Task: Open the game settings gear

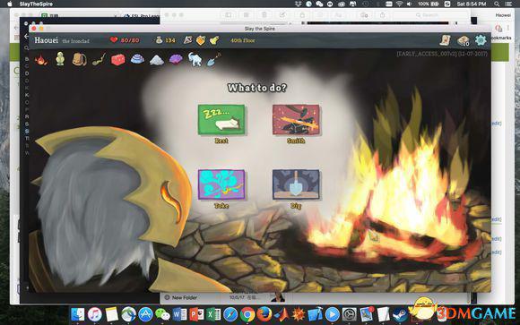Action: [x=481, y=40]
